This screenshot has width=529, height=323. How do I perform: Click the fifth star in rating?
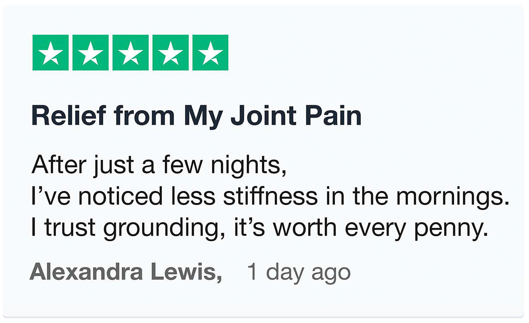click(x=211, y=53)
